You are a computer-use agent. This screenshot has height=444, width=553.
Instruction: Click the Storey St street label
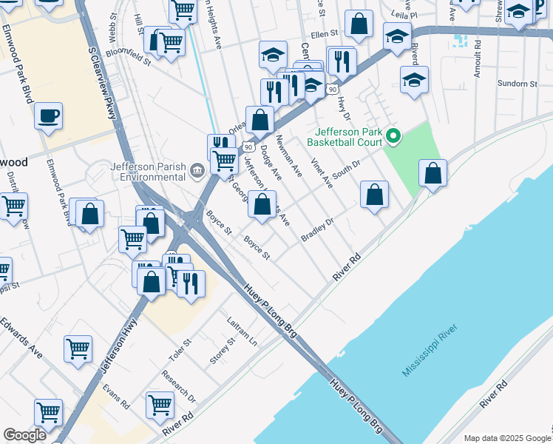coord(223,351)
